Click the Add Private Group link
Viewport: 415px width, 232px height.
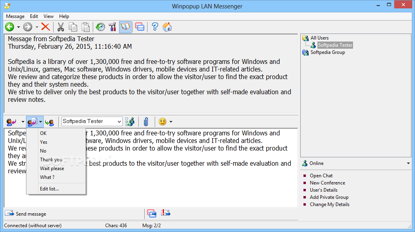[x=329, y=197]
